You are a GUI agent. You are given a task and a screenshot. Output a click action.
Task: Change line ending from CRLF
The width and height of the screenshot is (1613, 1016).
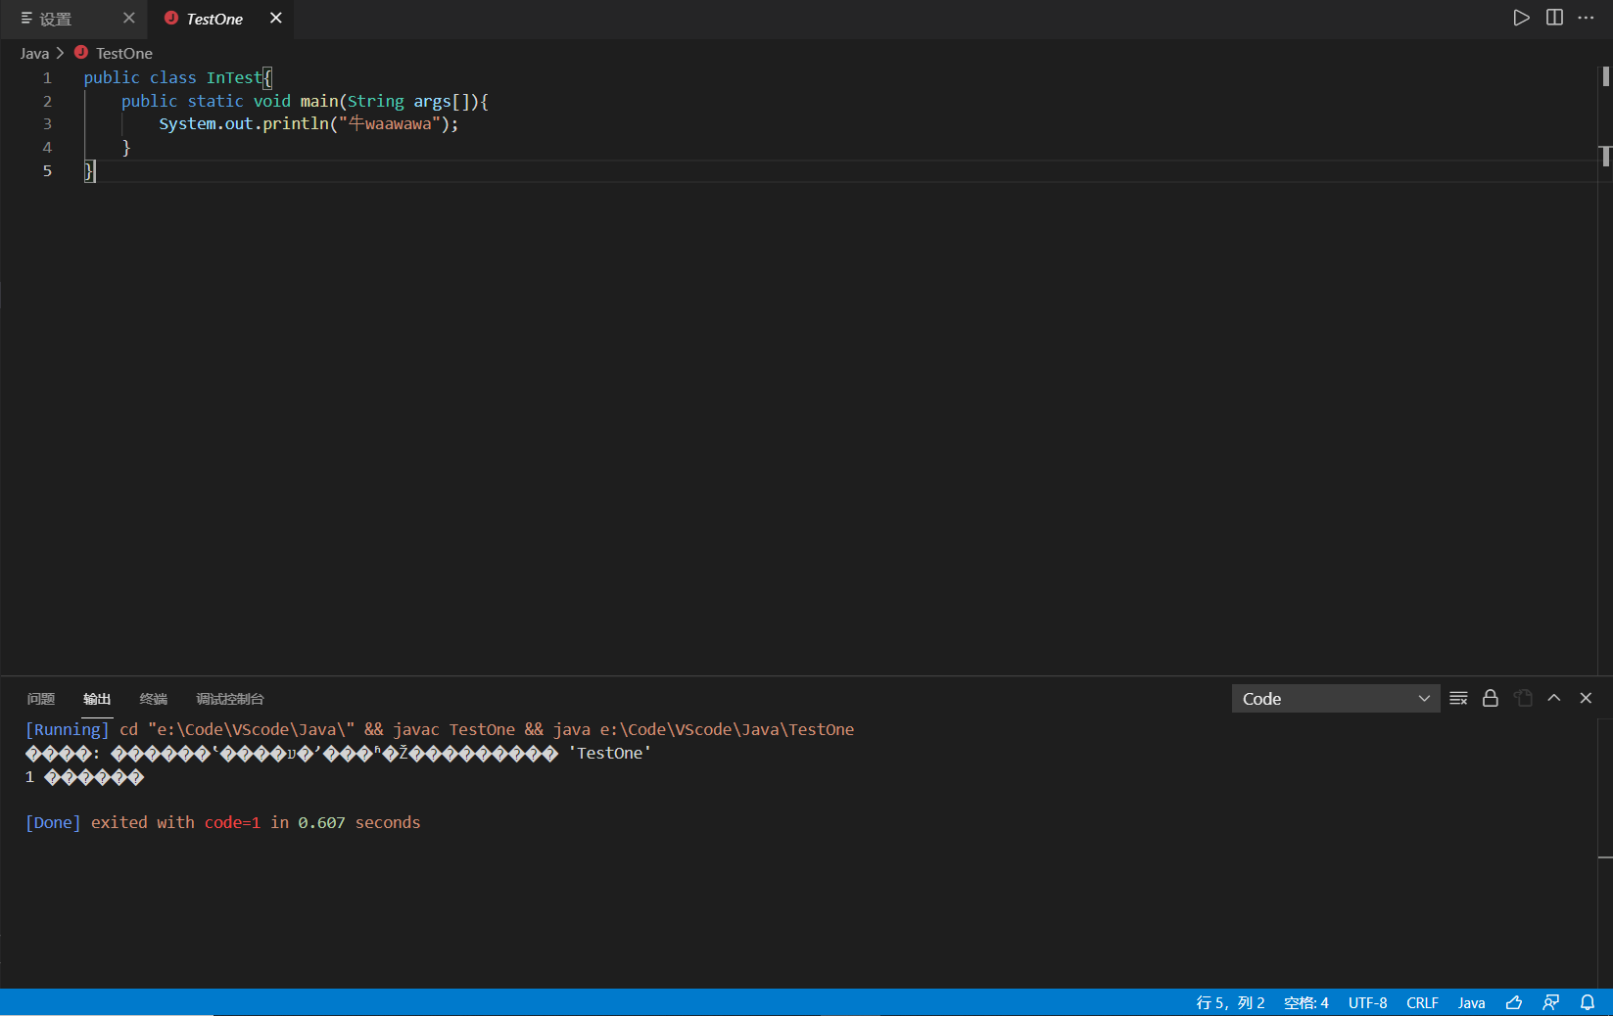1422,1002
